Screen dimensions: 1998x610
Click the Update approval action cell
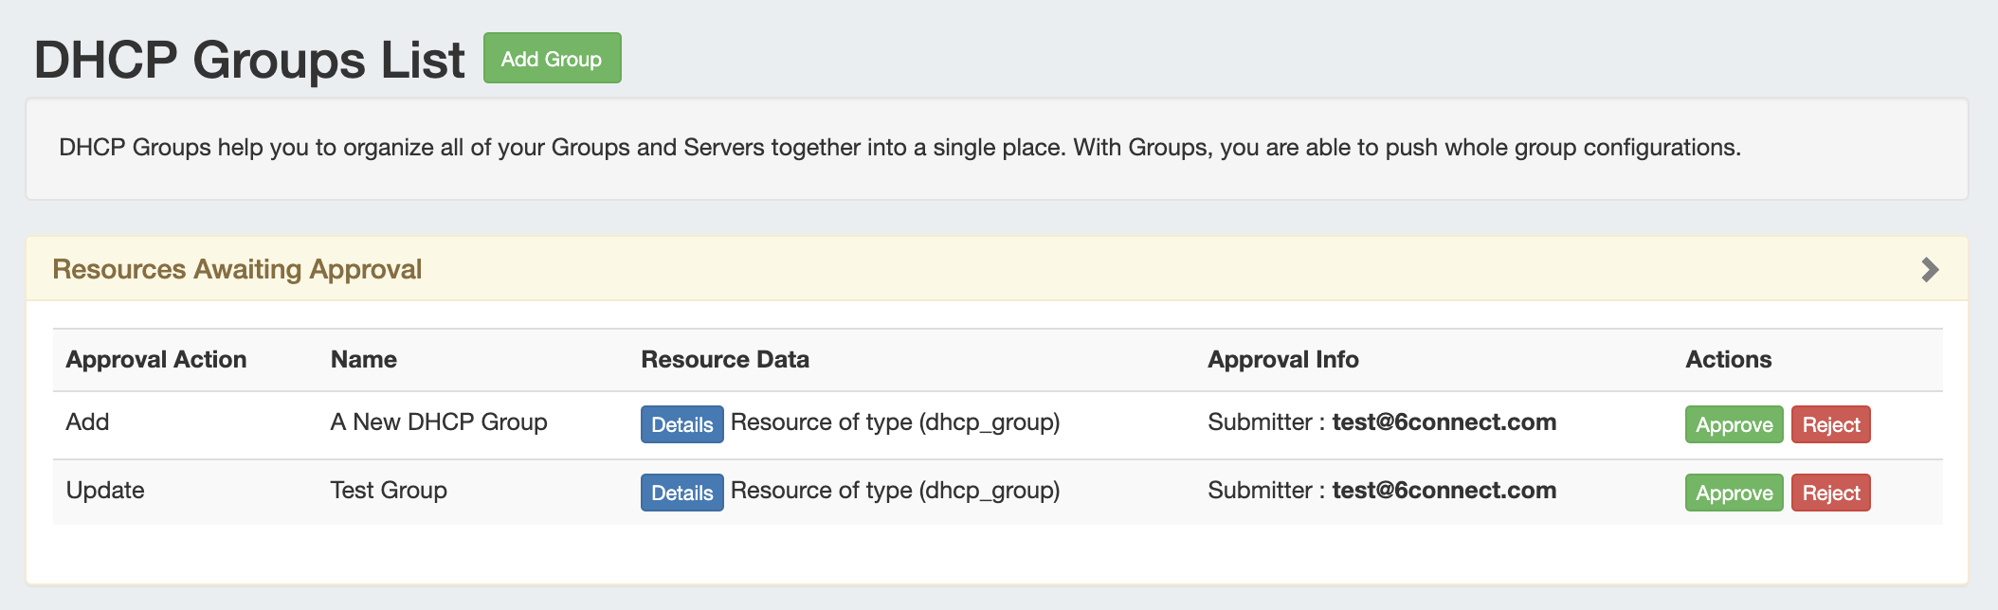pyautogui.click(x=105, y=491)
